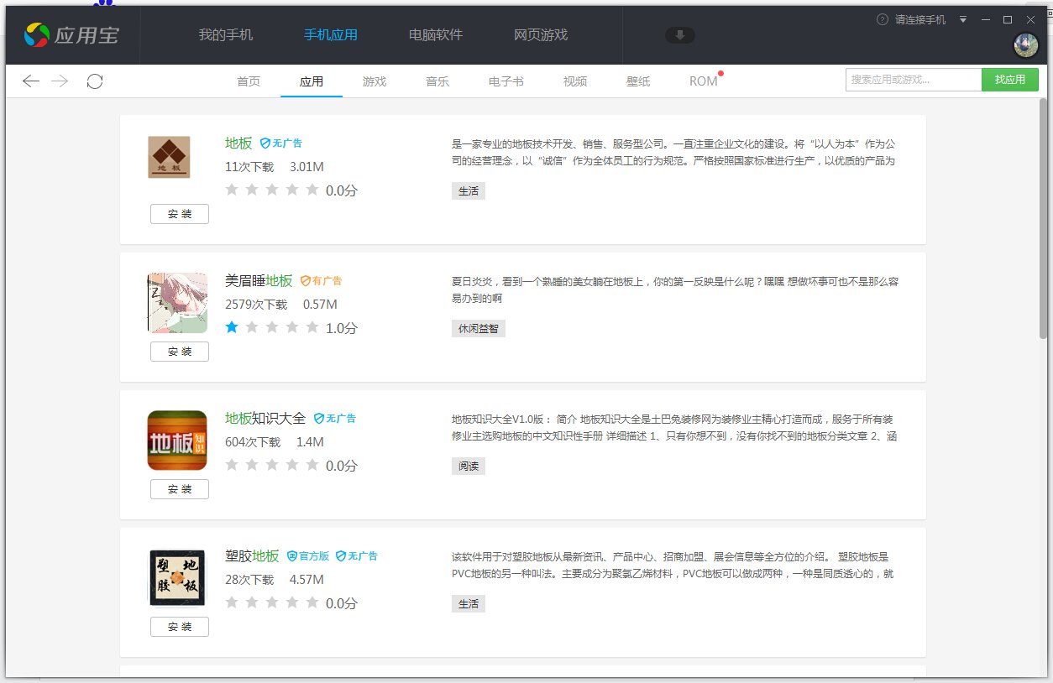Open the 电脑软件 section

[x=435, y=35]
